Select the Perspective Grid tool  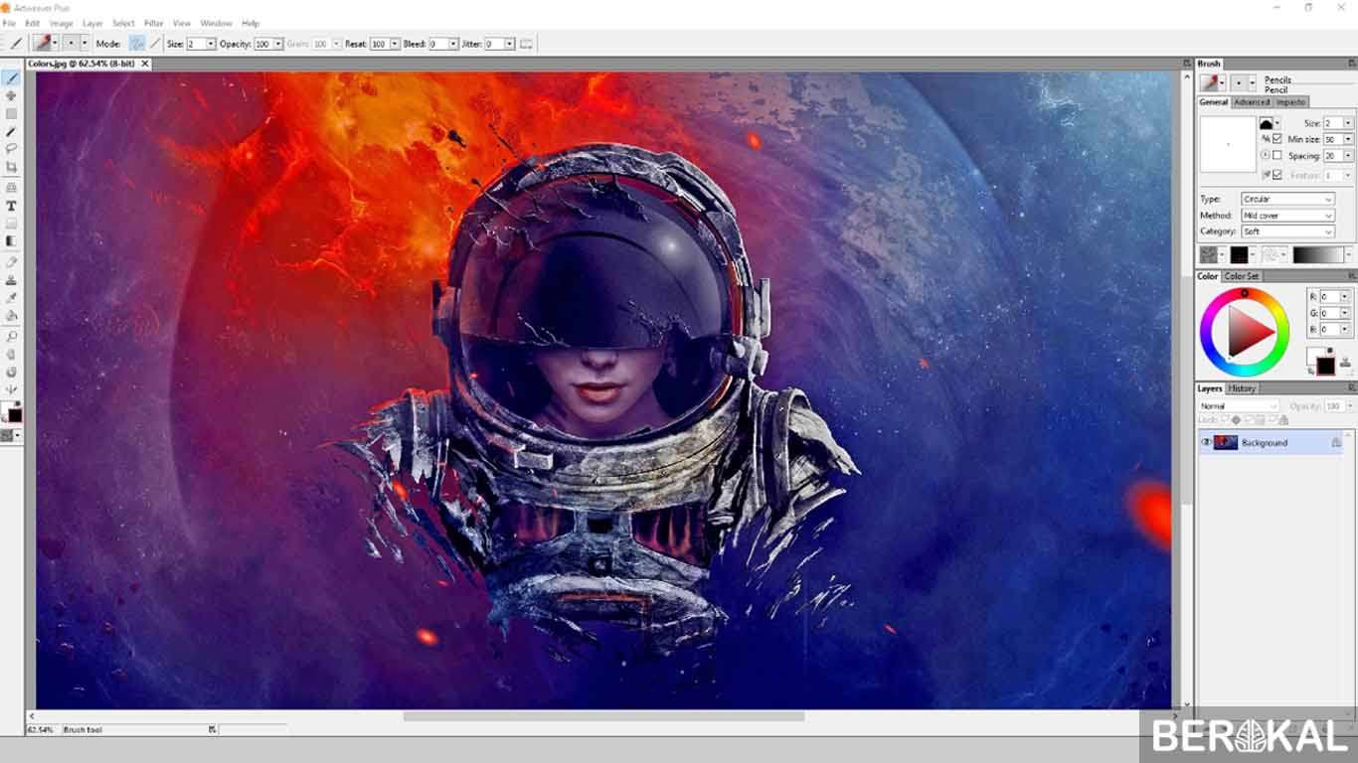pos(11,187)
